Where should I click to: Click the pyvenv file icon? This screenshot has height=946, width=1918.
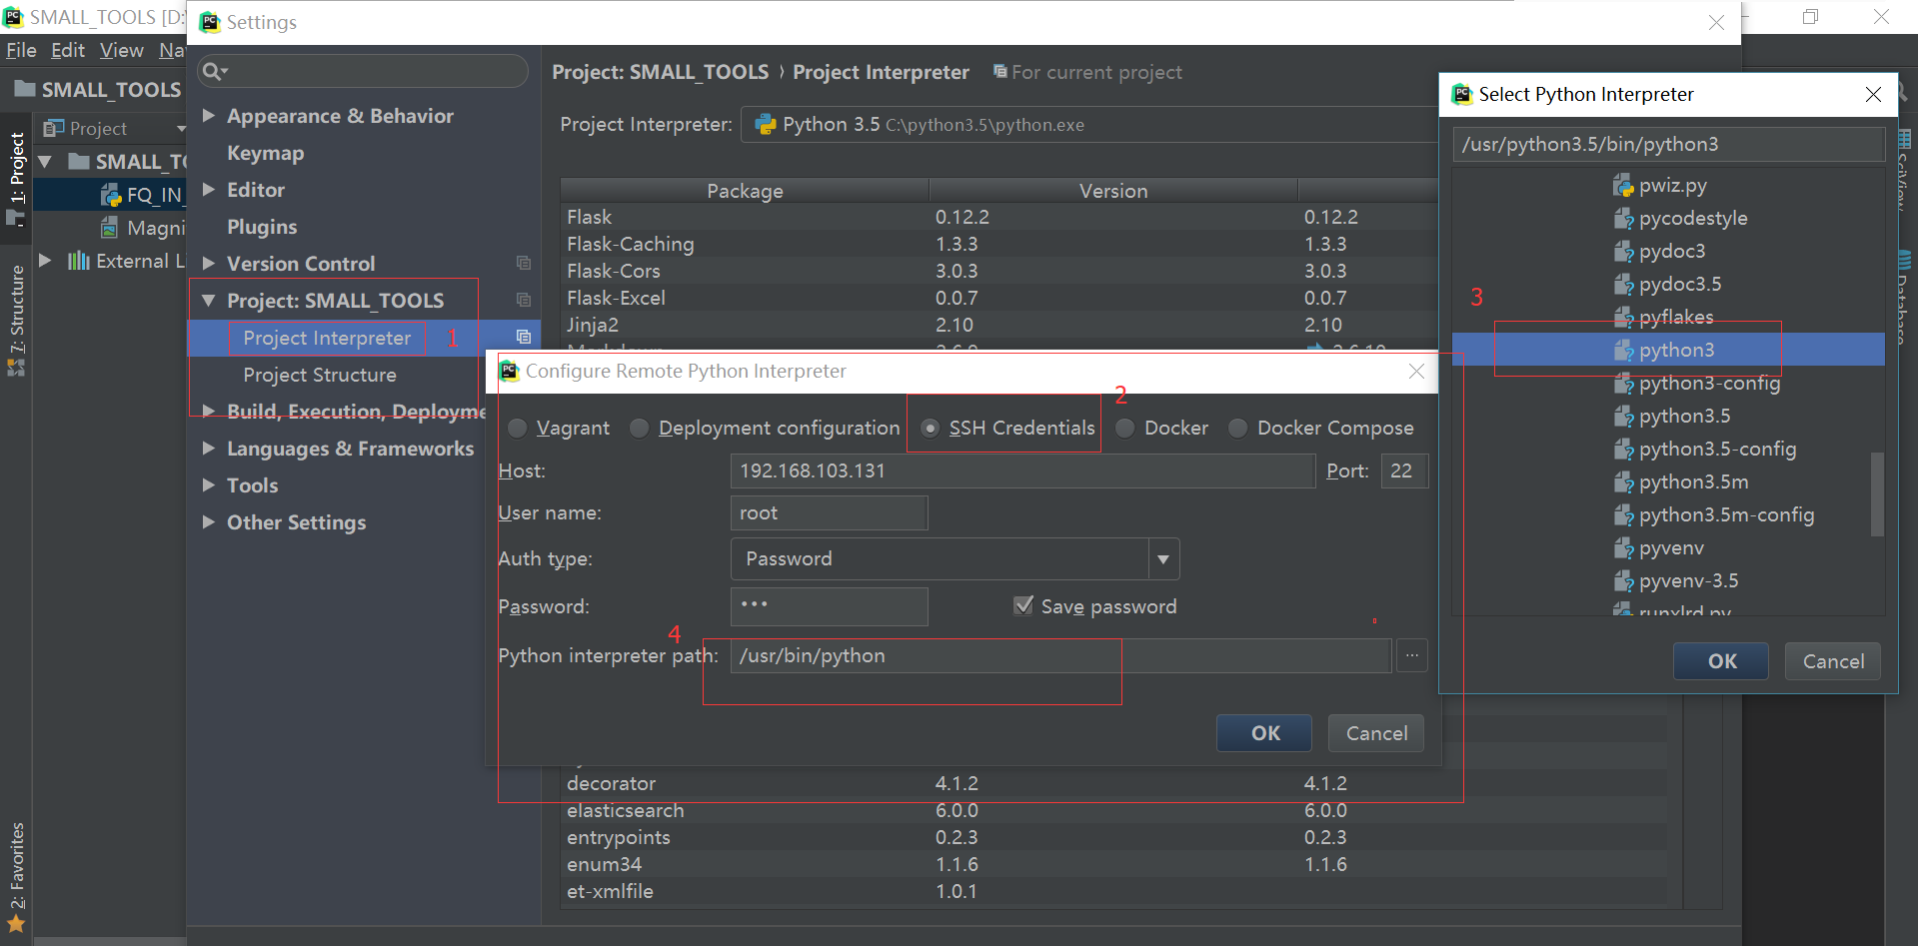[1623, 548]
